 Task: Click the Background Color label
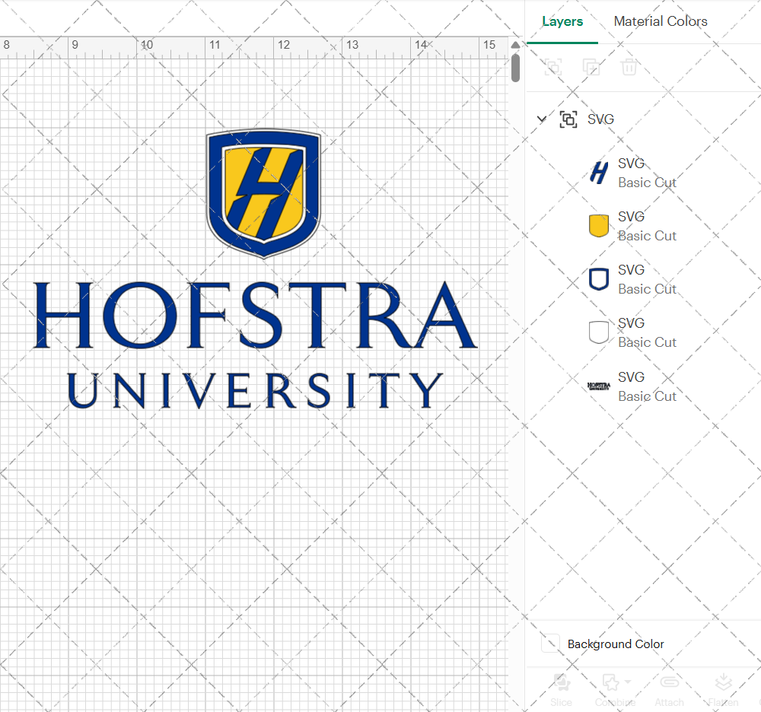(616, 644)
